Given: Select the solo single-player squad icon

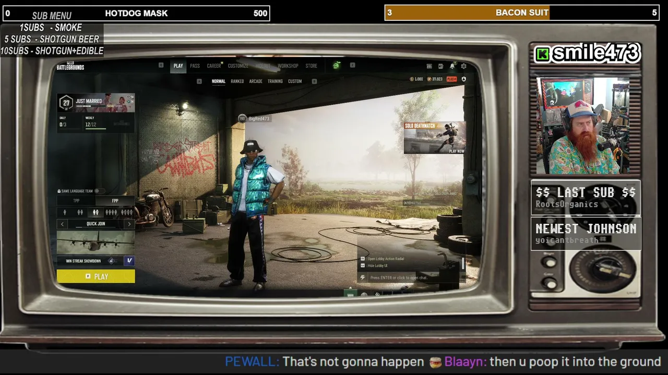Looking at the screenshot, I should click(65, 213).
